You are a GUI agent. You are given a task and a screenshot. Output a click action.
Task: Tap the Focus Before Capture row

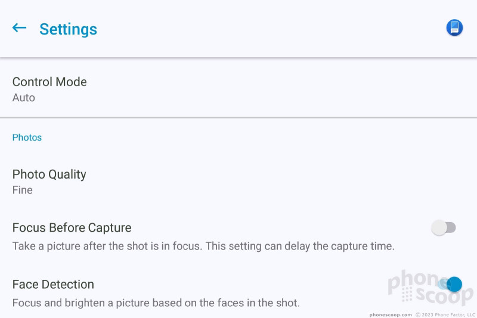click(x=238, y=237)
